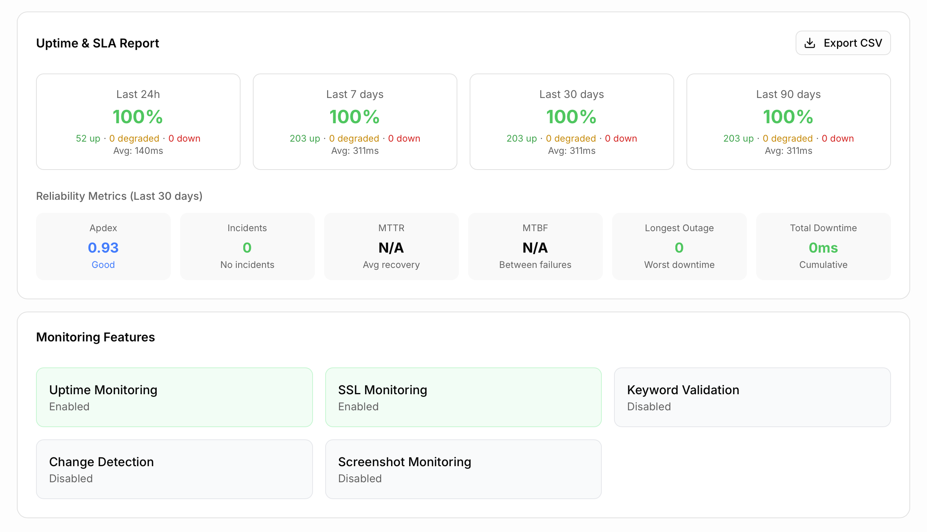Select the Last 90 days uptime card

(x=788, y=122)
